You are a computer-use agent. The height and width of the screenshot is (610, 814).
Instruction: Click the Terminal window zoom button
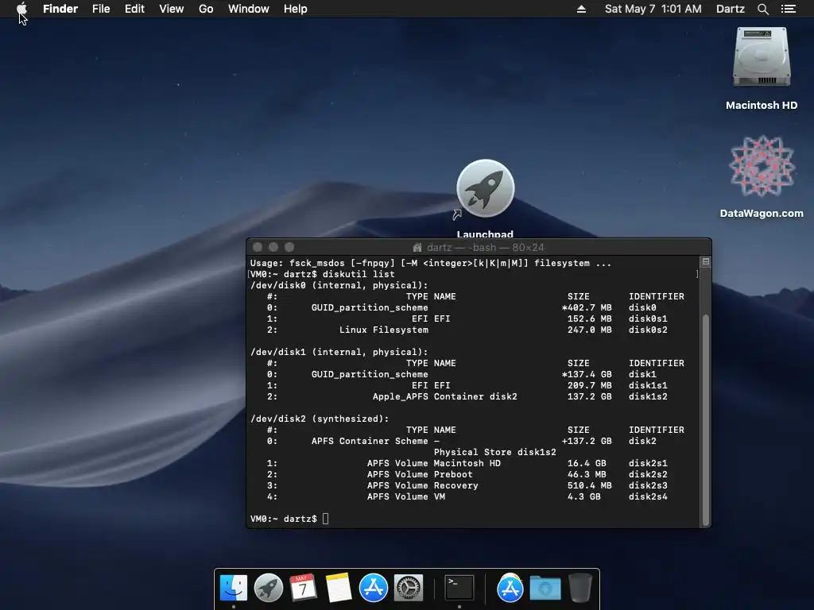point(289,248)
